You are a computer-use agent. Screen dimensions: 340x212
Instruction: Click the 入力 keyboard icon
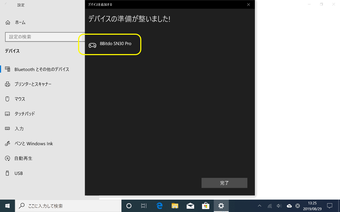7,129
